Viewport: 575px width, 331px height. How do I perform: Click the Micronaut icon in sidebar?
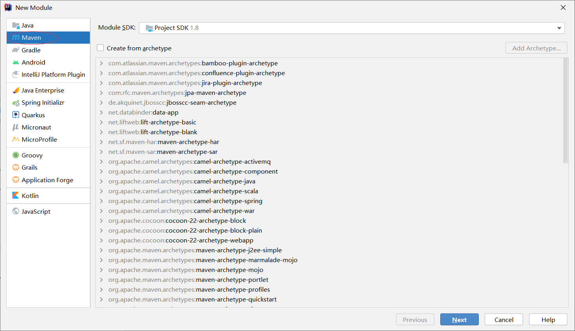[x=16, y=127]
